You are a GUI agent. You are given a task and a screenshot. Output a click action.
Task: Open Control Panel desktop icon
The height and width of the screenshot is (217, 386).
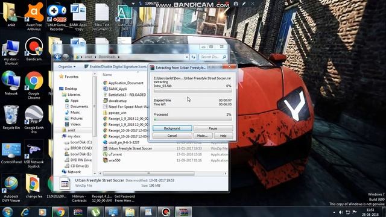[x=11, y=153]
